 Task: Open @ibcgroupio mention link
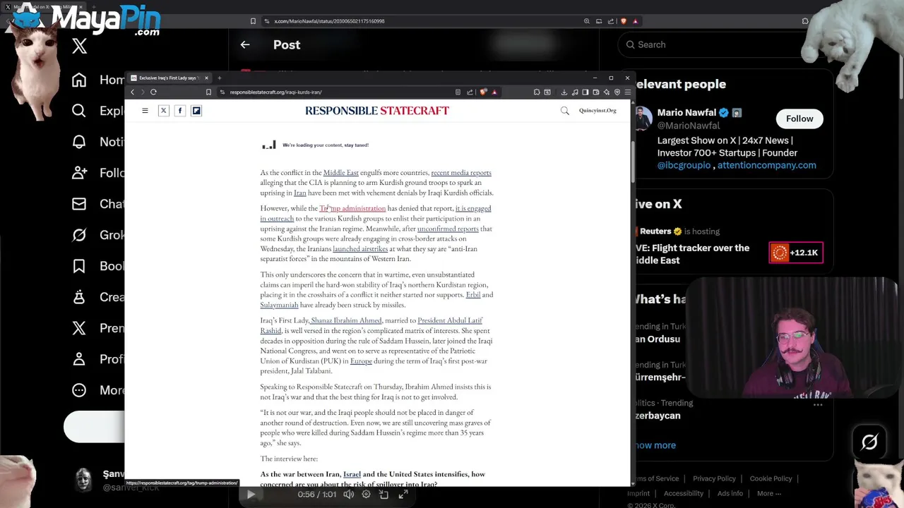[684, 165]
